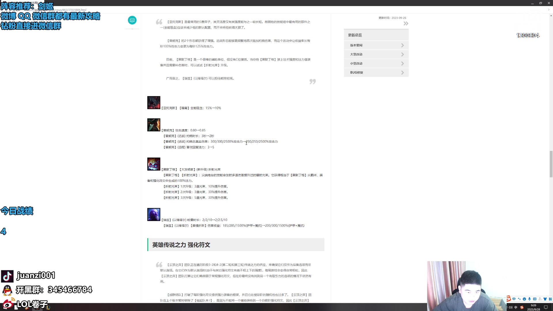Open the soft keyboard from the input toolbar
553x311 pixels.
(x=535, y=299)
